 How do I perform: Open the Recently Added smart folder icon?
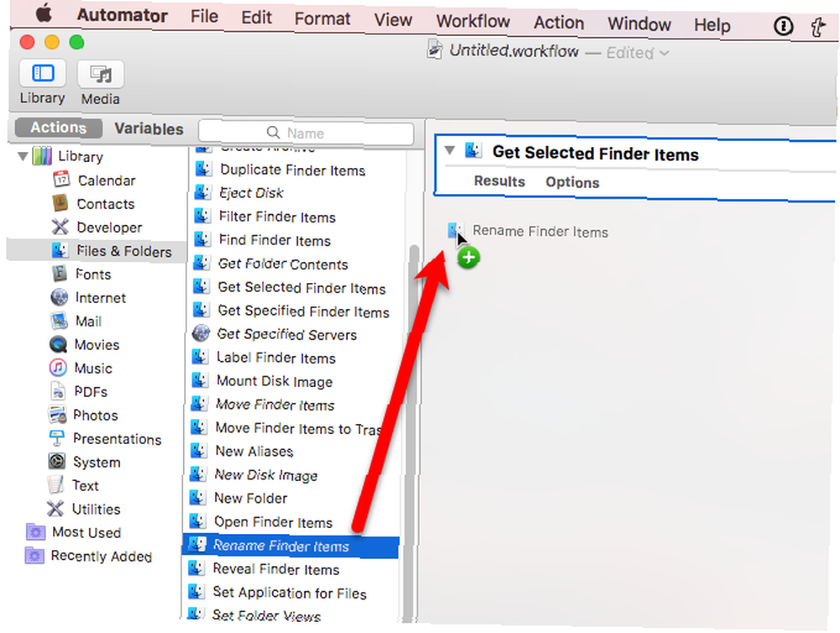tap(34, 556)
